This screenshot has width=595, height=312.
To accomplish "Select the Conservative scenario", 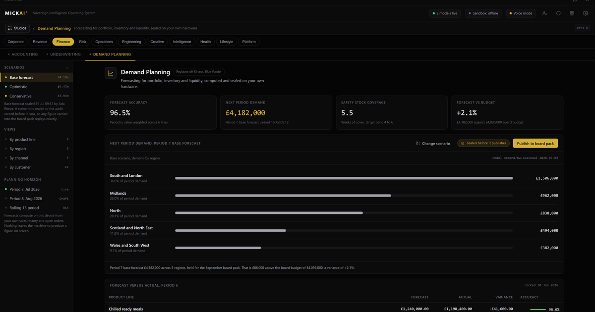I will click(36, 96).
